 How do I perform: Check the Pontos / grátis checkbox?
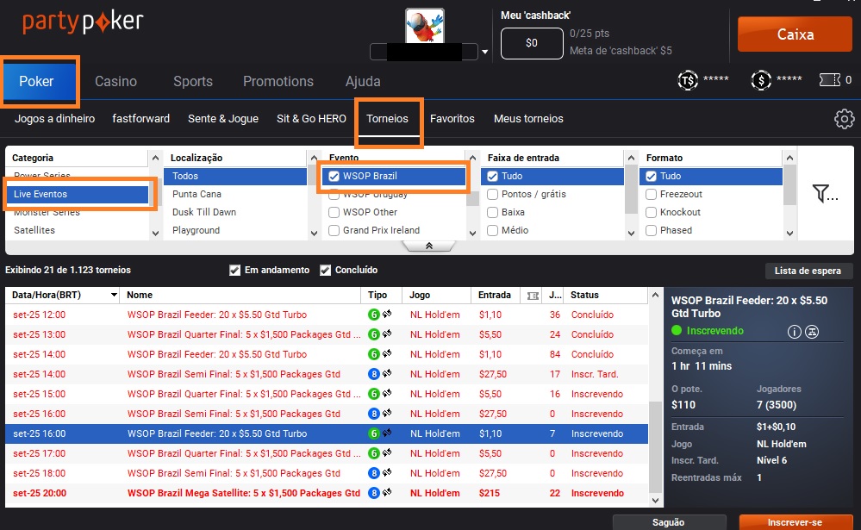click(492, 194)
